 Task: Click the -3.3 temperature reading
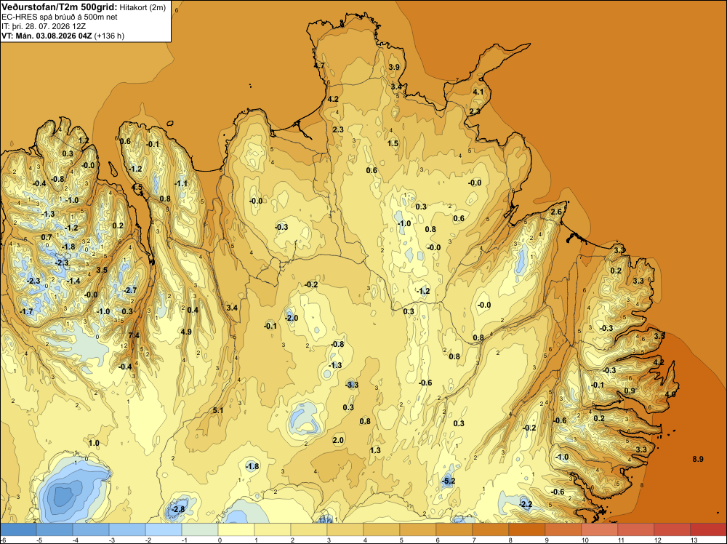point(352,385)
